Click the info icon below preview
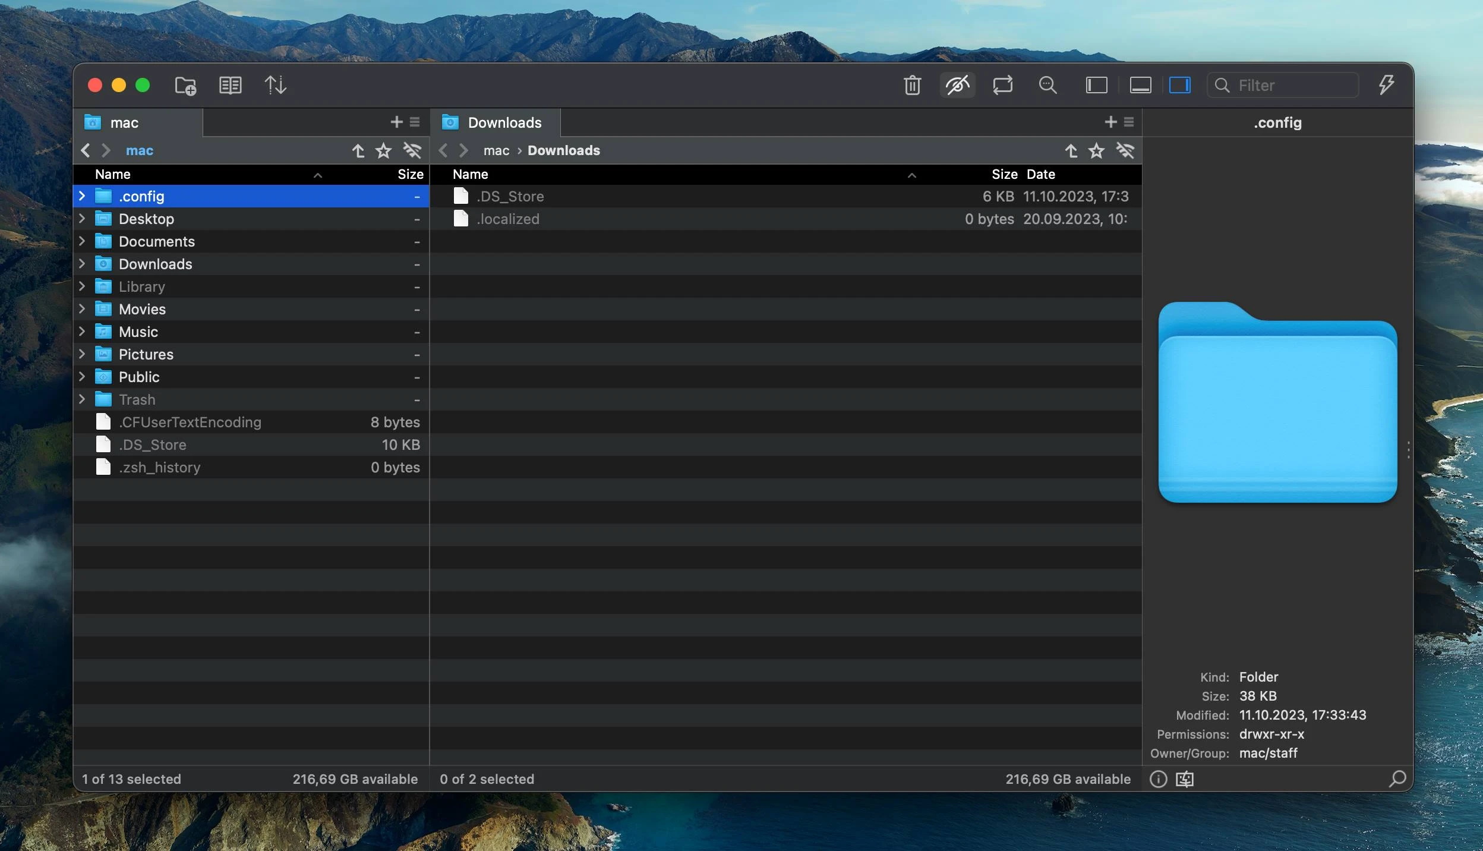 (1158, 778)
